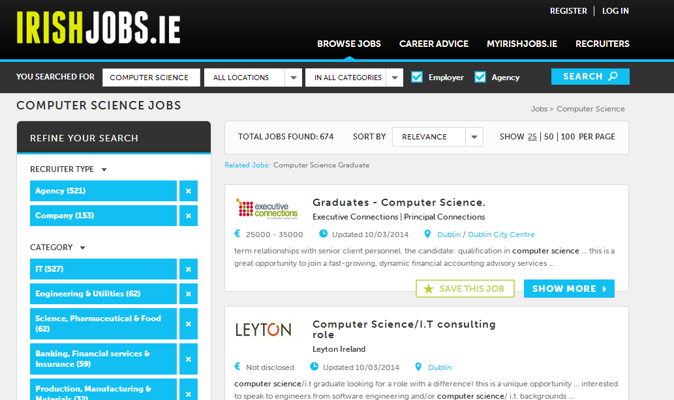Open the Recruiters menu item
The width and height of the screenshot is (674, 400).
602,44
